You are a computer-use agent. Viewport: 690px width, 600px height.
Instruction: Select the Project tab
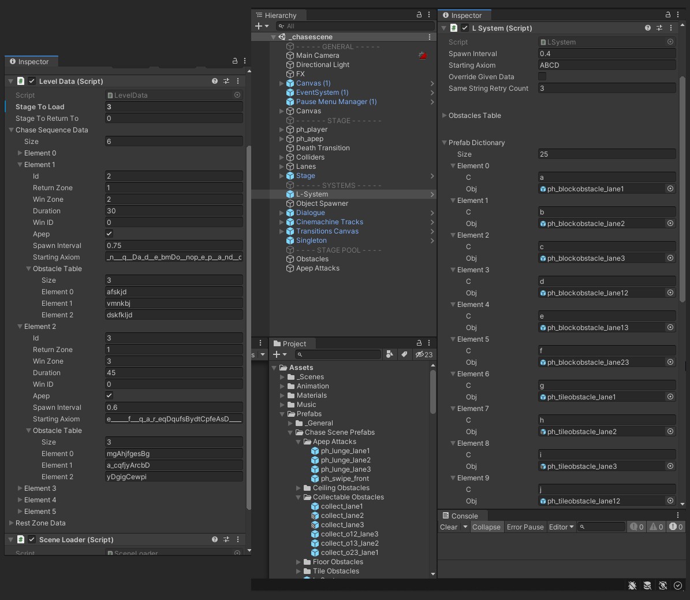coord(290,343)
